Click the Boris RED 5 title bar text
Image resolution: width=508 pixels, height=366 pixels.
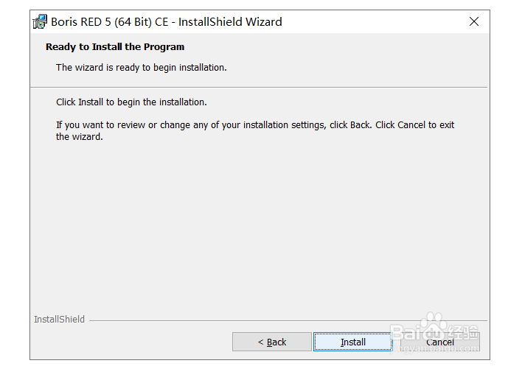167,21
